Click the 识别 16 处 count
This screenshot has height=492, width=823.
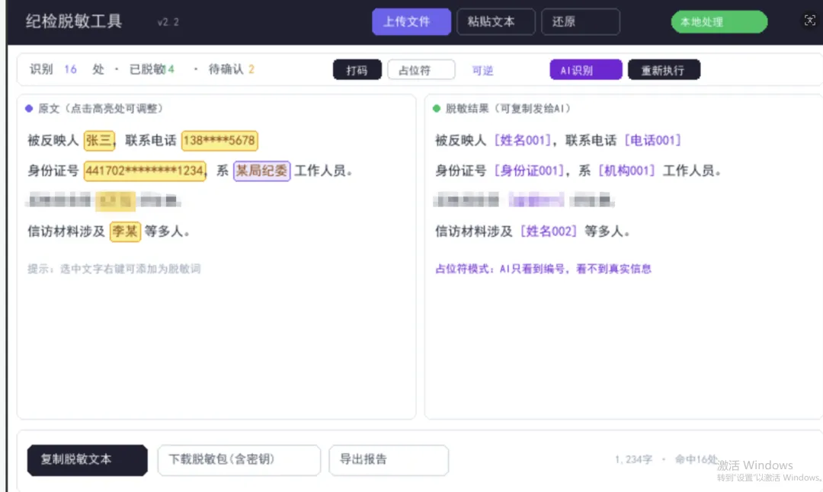click(66, 69)
